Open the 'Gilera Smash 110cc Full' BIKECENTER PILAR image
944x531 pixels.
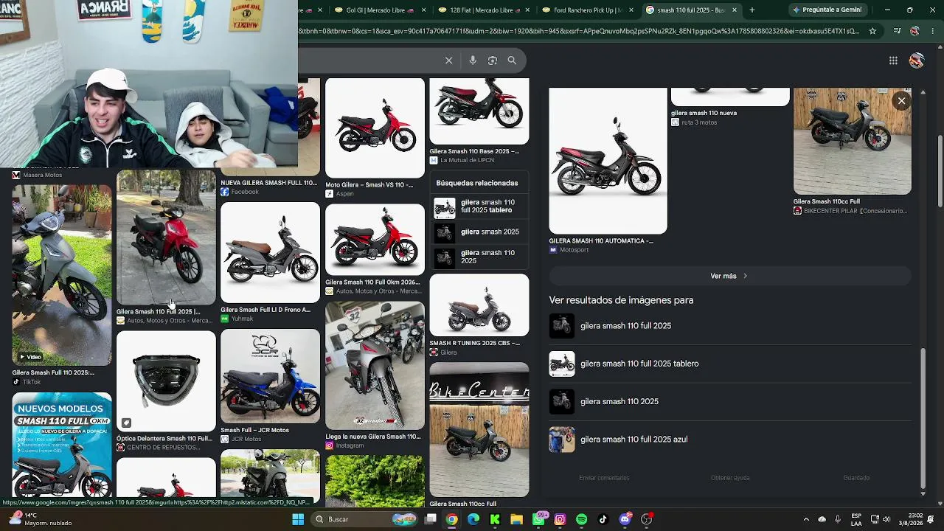point(852,141)
